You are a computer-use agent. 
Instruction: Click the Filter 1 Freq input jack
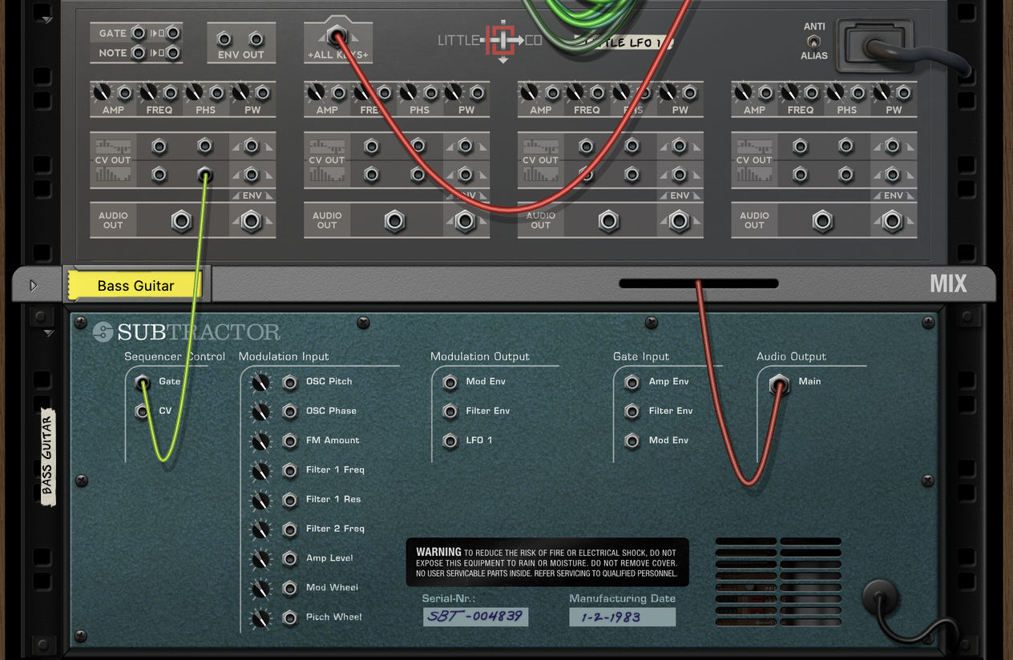[290, 470]
